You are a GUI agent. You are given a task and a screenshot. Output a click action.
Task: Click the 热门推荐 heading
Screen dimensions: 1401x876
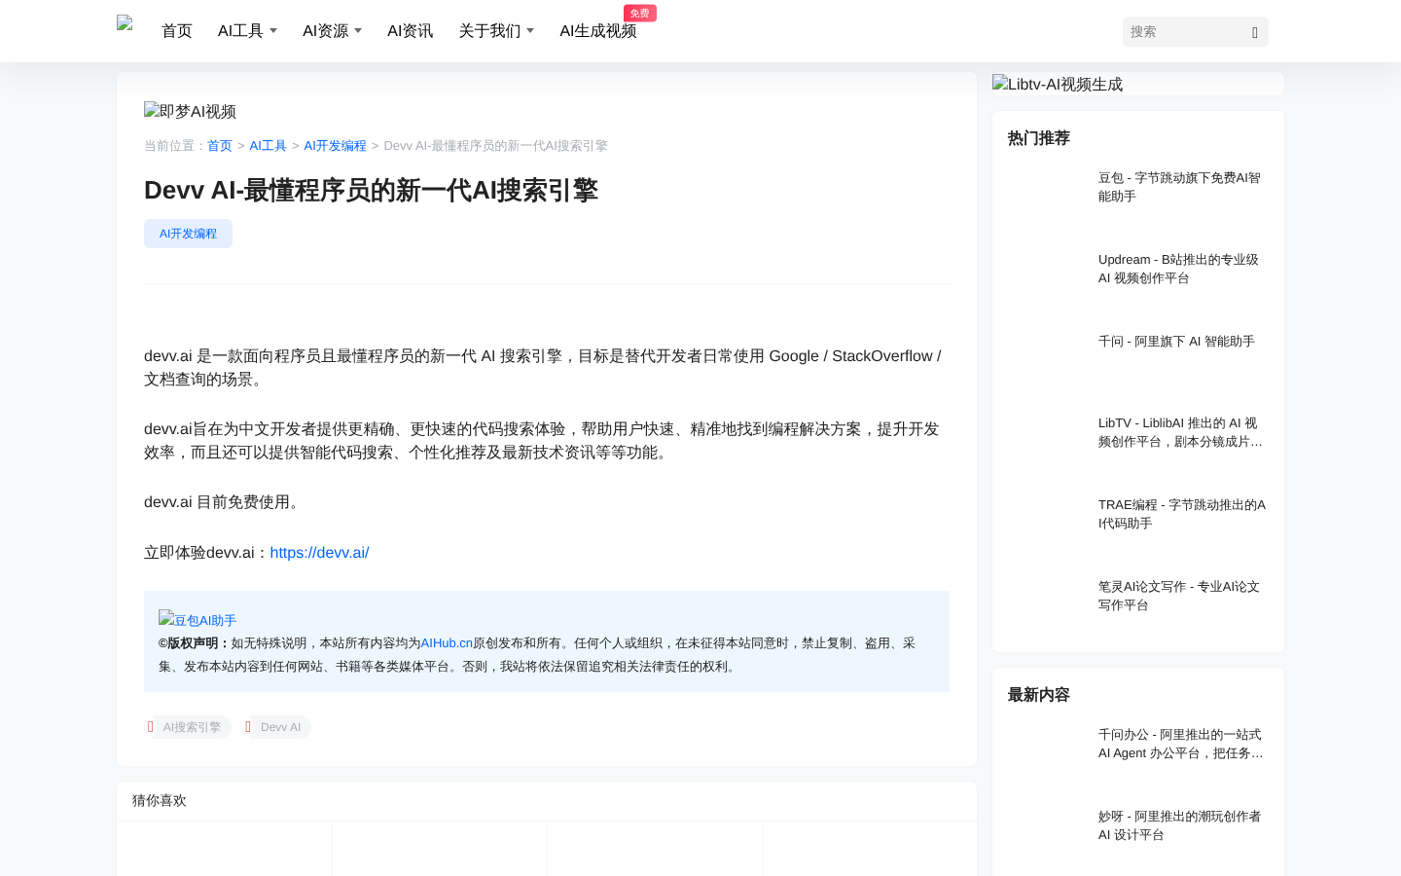1039,138
